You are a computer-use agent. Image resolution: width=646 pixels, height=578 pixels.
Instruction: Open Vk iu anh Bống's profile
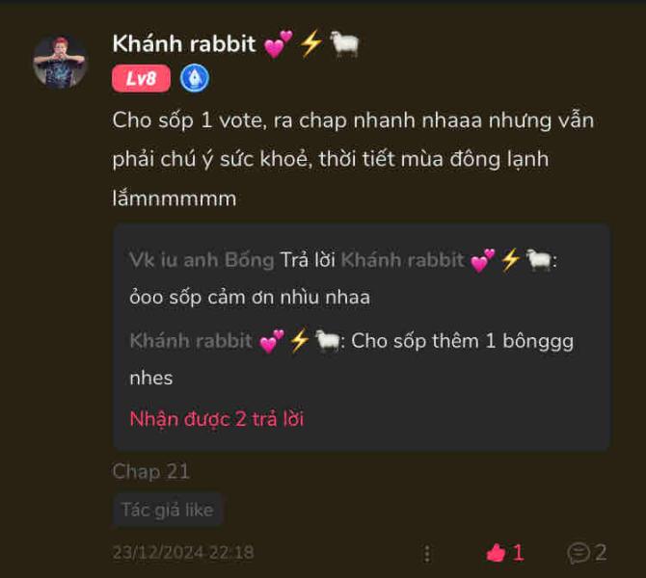click(x=202, y=260)
